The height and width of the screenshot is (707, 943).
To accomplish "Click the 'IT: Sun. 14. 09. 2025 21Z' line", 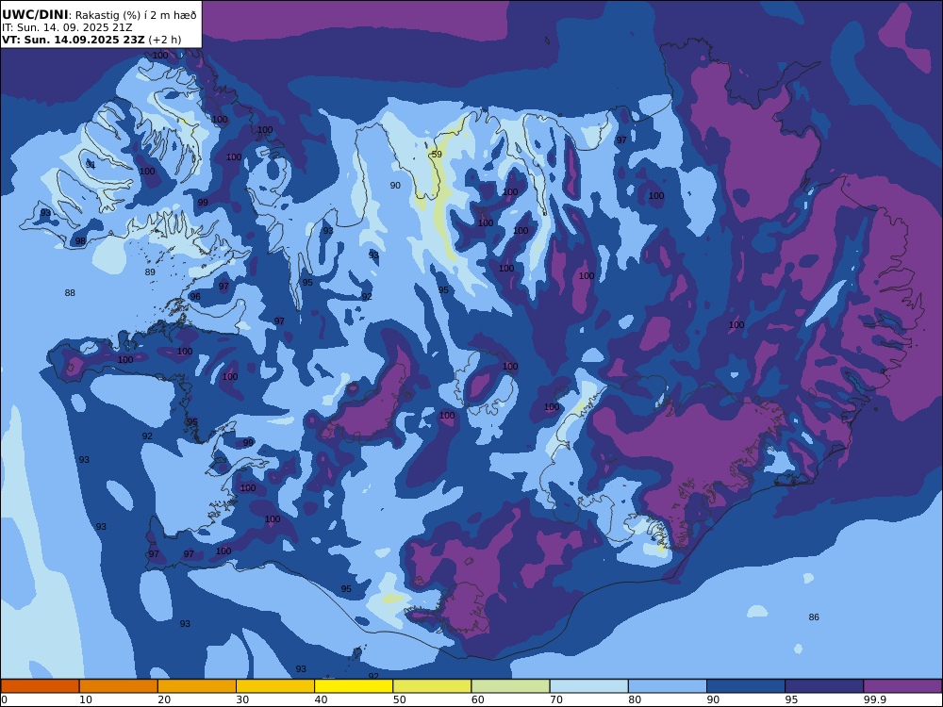I will click(x=67, y=27).
